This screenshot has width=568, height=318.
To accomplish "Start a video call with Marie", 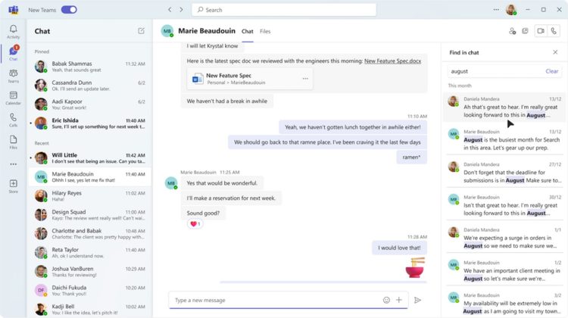I will [x=541, y=31].
